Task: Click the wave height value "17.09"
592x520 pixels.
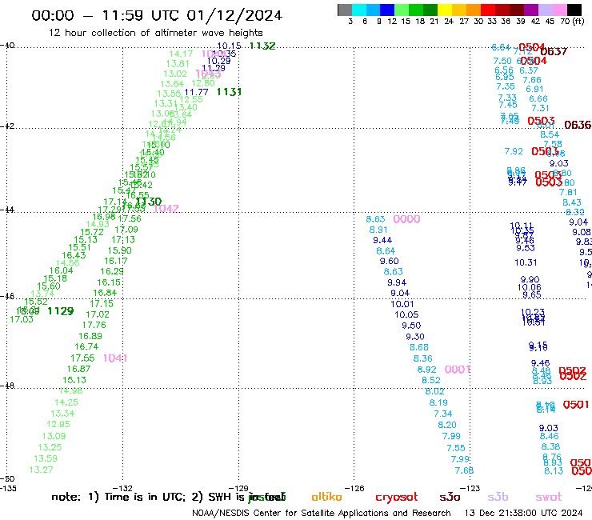Action: tap(126, 230)
